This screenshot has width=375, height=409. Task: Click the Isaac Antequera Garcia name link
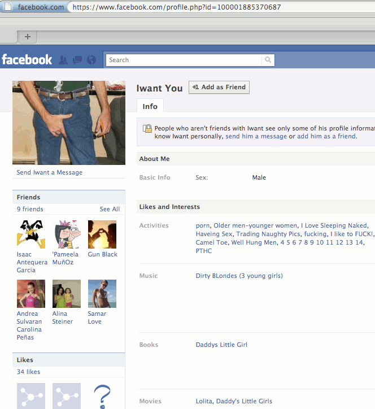click(32, 262)
